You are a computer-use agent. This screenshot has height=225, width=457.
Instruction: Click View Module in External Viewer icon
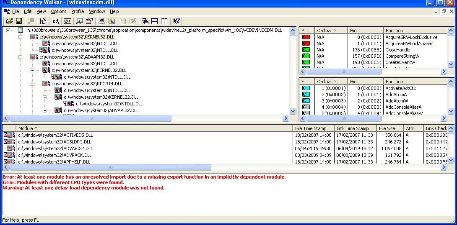click(x=80, y=21)
